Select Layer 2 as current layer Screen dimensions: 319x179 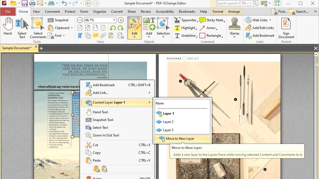click(x=168, y=122)
